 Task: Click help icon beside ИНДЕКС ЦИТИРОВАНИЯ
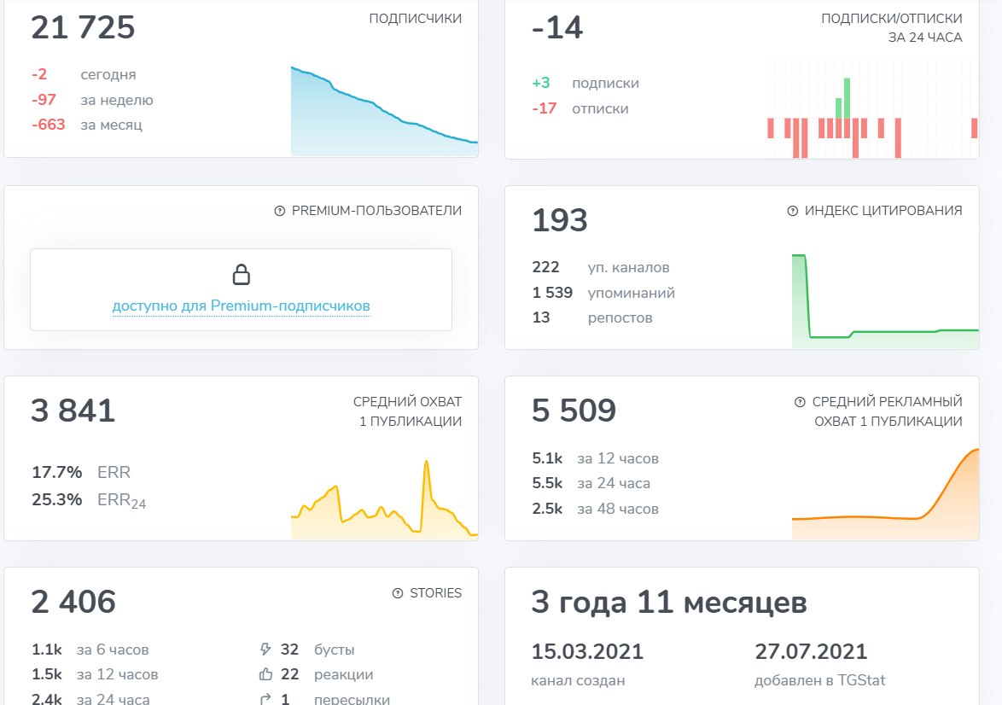(x=792, y=211)
